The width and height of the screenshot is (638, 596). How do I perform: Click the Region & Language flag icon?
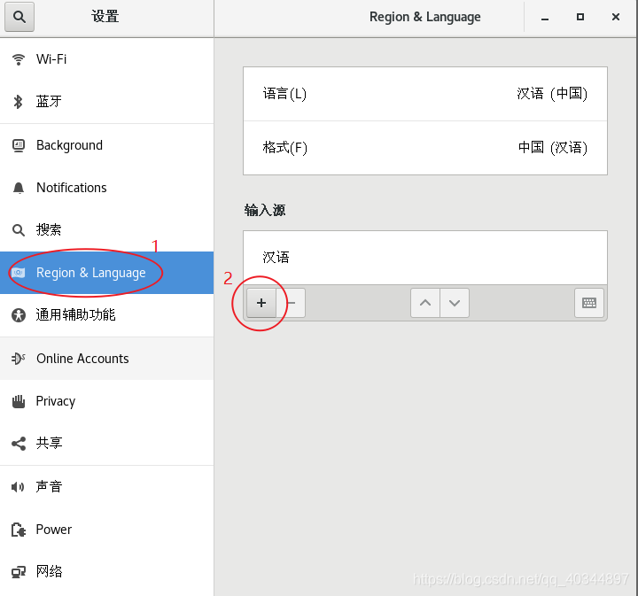[19, 273]
